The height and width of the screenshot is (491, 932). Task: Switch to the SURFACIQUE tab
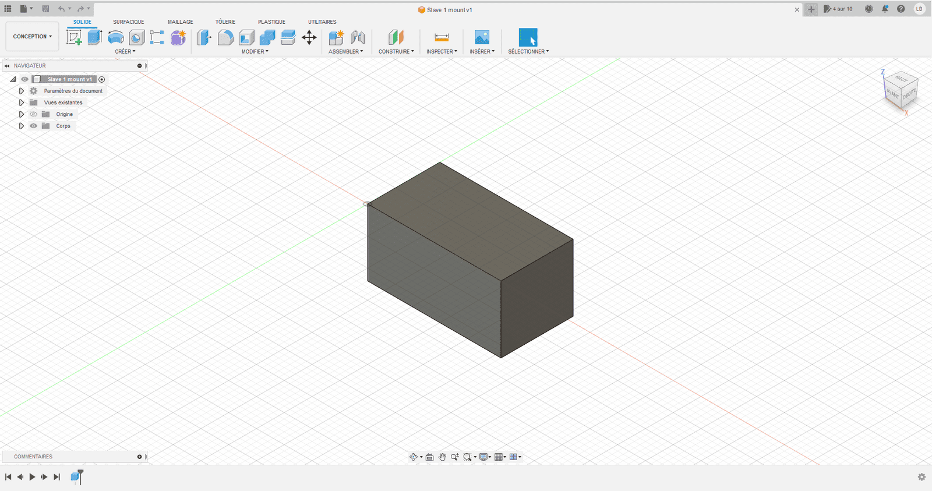click(128, 22)
